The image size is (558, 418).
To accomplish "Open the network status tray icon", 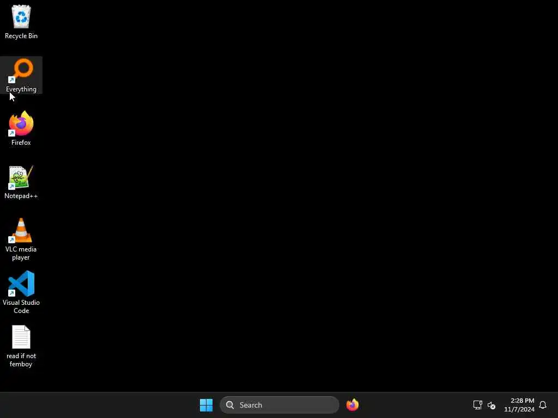I will [x=477, y=405].
